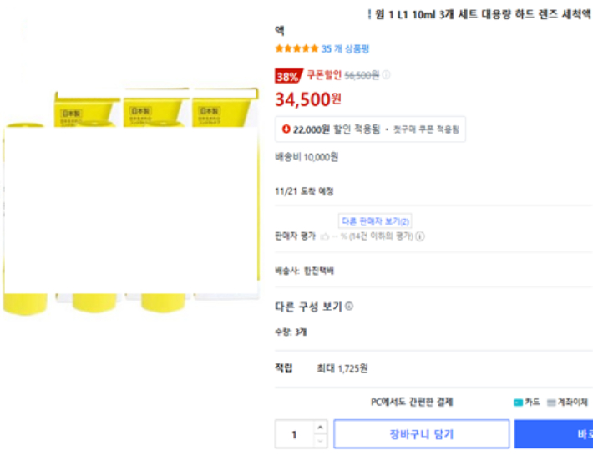Increase quantity with the up arrow
Viewport: 593px width, 456px height.
321,428
